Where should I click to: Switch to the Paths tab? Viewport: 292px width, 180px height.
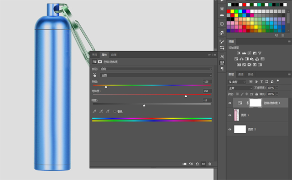click(x=250, y=74)
